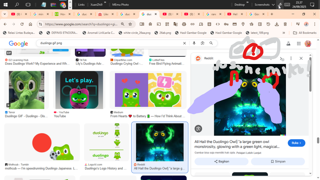Open Google Search Labs flask
Viewport: 320px width, 180px height.
(x=288, y=43)
